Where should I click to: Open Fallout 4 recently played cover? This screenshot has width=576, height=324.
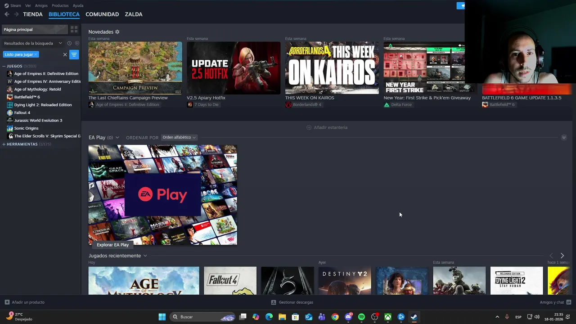point(230,281)
